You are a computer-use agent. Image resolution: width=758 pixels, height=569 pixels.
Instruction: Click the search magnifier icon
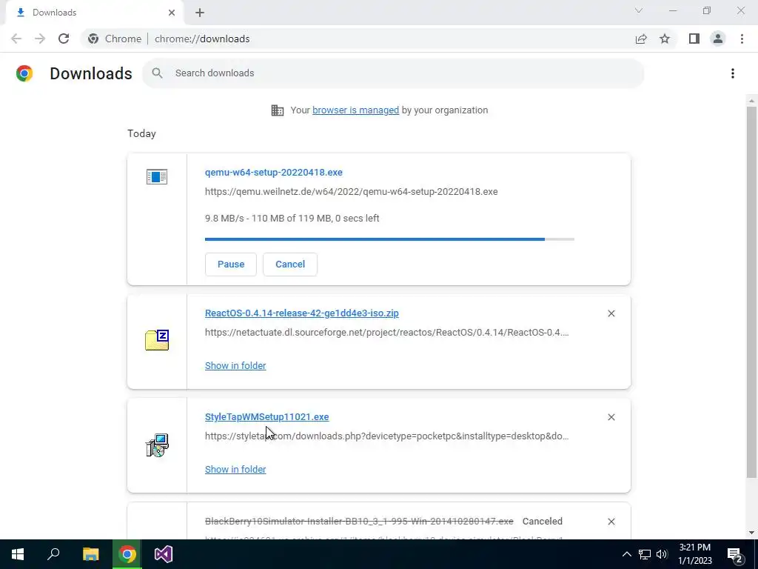point(157,73)
